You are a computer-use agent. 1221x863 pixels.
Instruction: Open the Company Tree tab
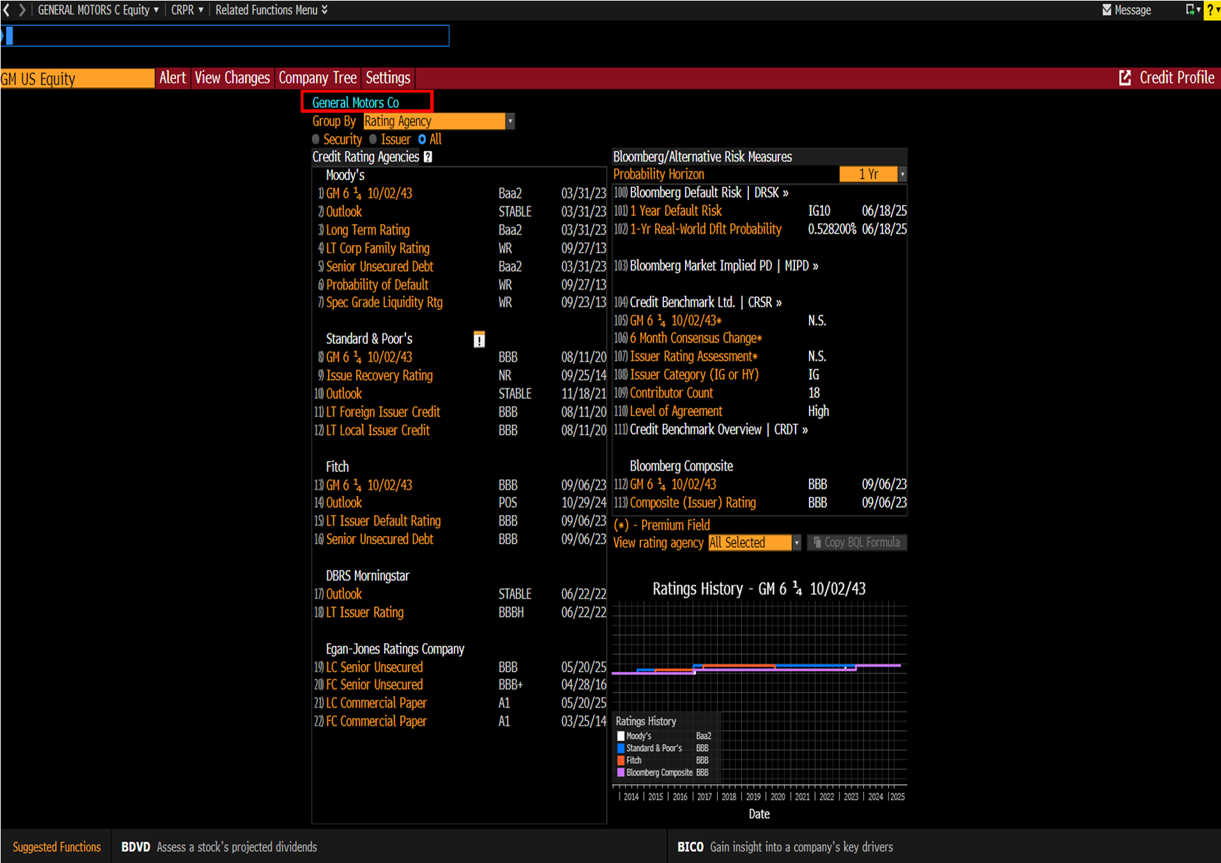(x=317, y=78)
